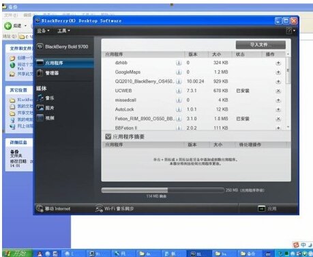Screen dimensions: 313x257
Task: Add missedcall app with plus icon
Action: (x=278, y=100)
